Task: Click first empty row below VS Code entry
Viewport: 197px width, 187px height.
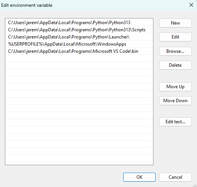Action: pos(79,58)
